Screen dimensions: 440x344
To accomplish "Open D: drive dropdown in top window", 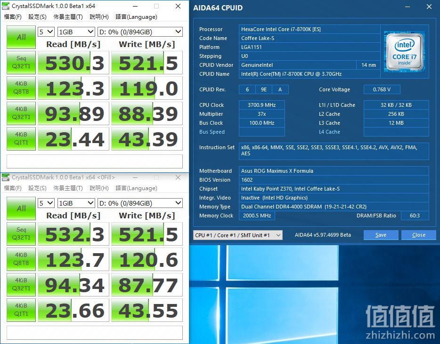I will [140, 32].
